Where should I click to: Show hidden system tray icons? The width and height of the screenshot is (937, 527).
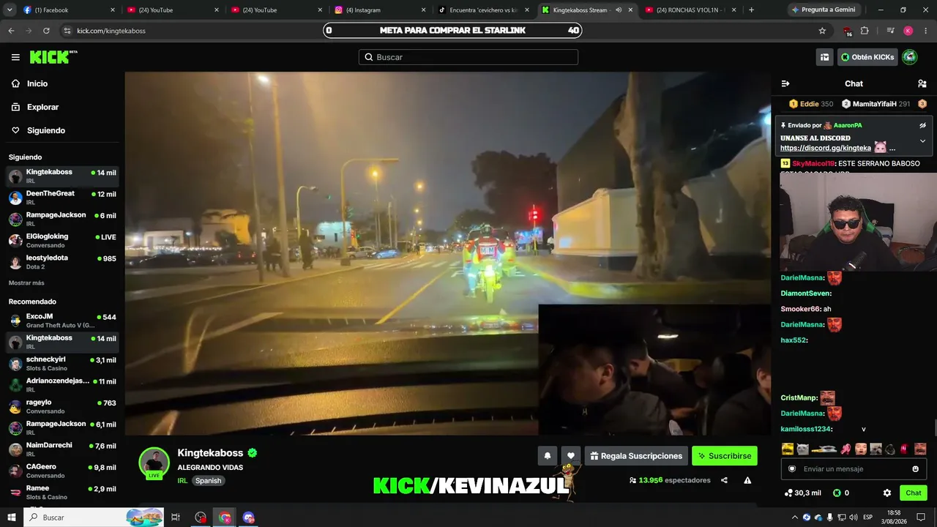coord(795,517)
